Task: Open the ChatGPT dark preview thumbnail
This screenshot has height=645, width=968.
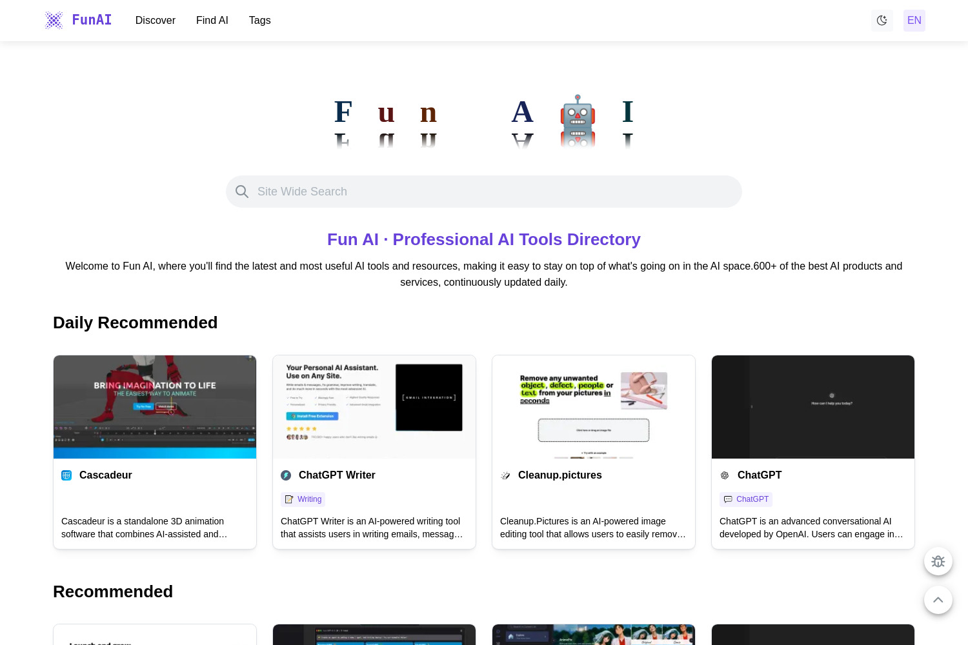Action: coord(813,407)
